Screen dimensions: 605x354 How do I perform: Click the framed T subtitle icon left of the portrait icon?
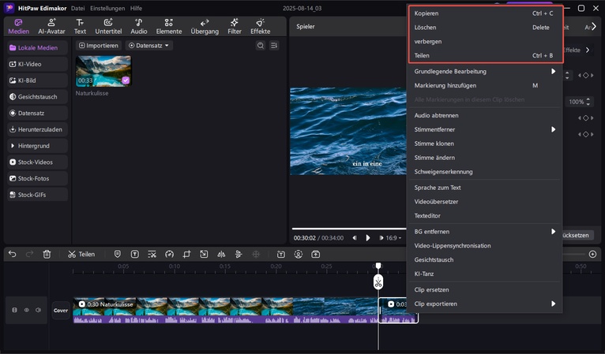281,254
